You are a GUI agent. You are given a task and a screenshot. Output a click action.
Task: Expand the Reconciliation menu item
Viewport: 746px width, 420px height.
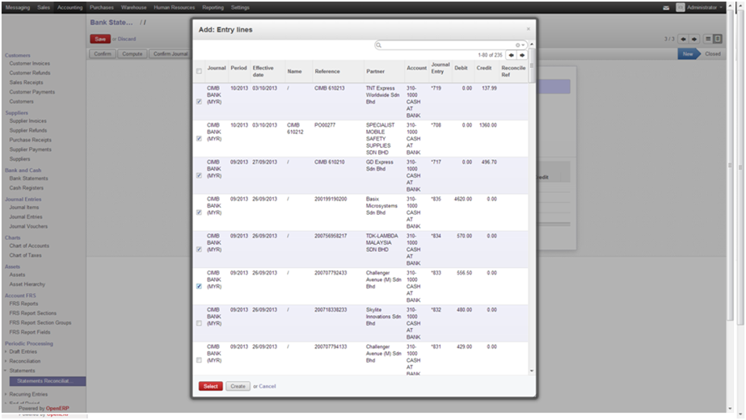(x=25, y=361)
